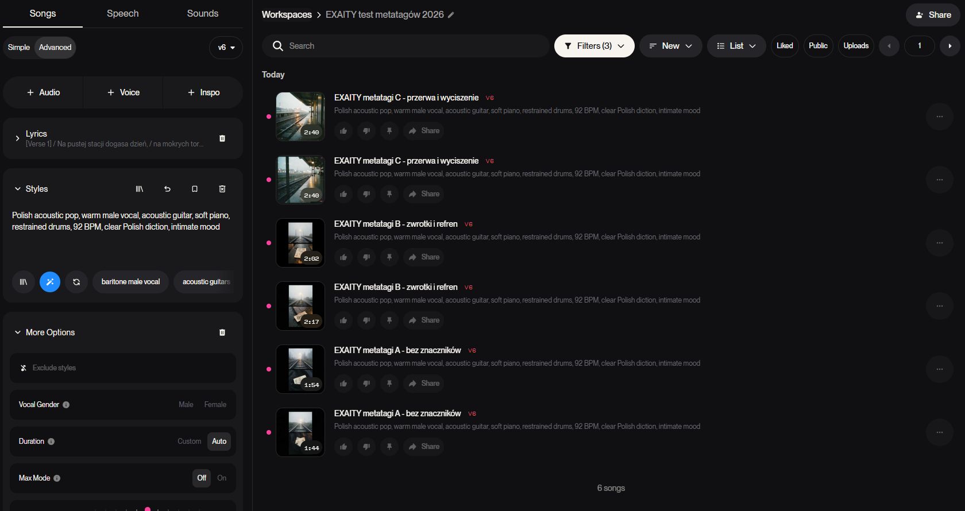Edit workspace name with pencil icon

coord(451,15)
